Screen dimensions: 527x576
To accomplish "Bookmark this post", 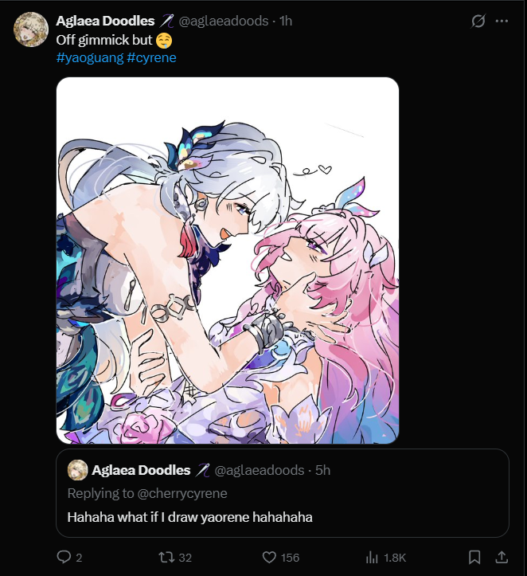I will coord(474,557).
